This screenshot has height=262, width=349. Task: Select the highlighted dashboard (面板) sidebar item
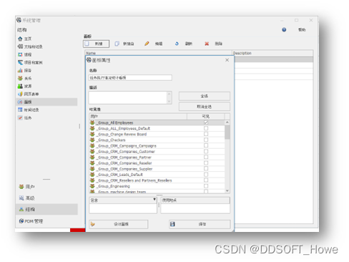click(47, 102)
